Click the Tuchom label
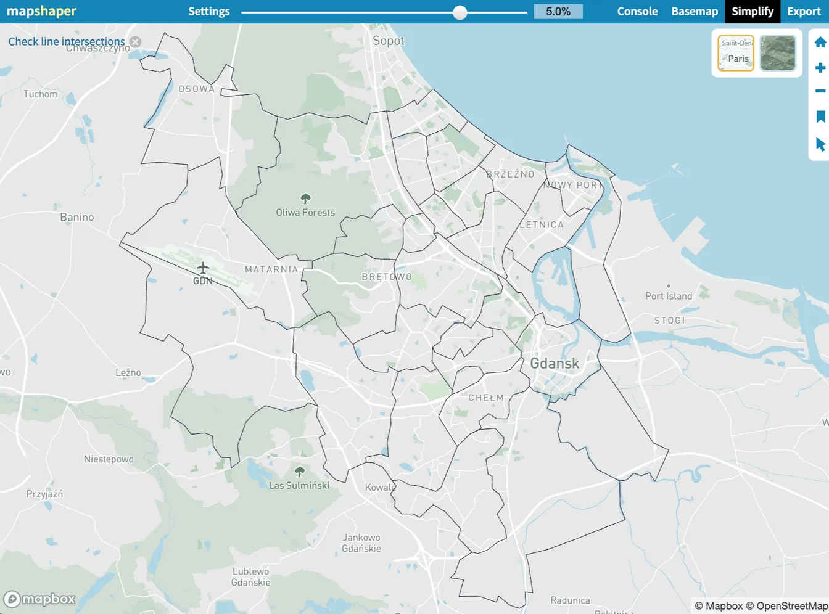The image size is (829, 614). coord(41,94)
